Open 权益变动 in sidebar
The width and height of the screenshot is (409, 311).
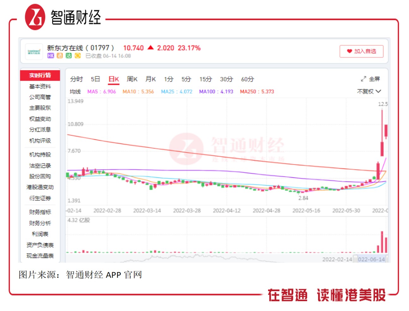click(40, 119)
